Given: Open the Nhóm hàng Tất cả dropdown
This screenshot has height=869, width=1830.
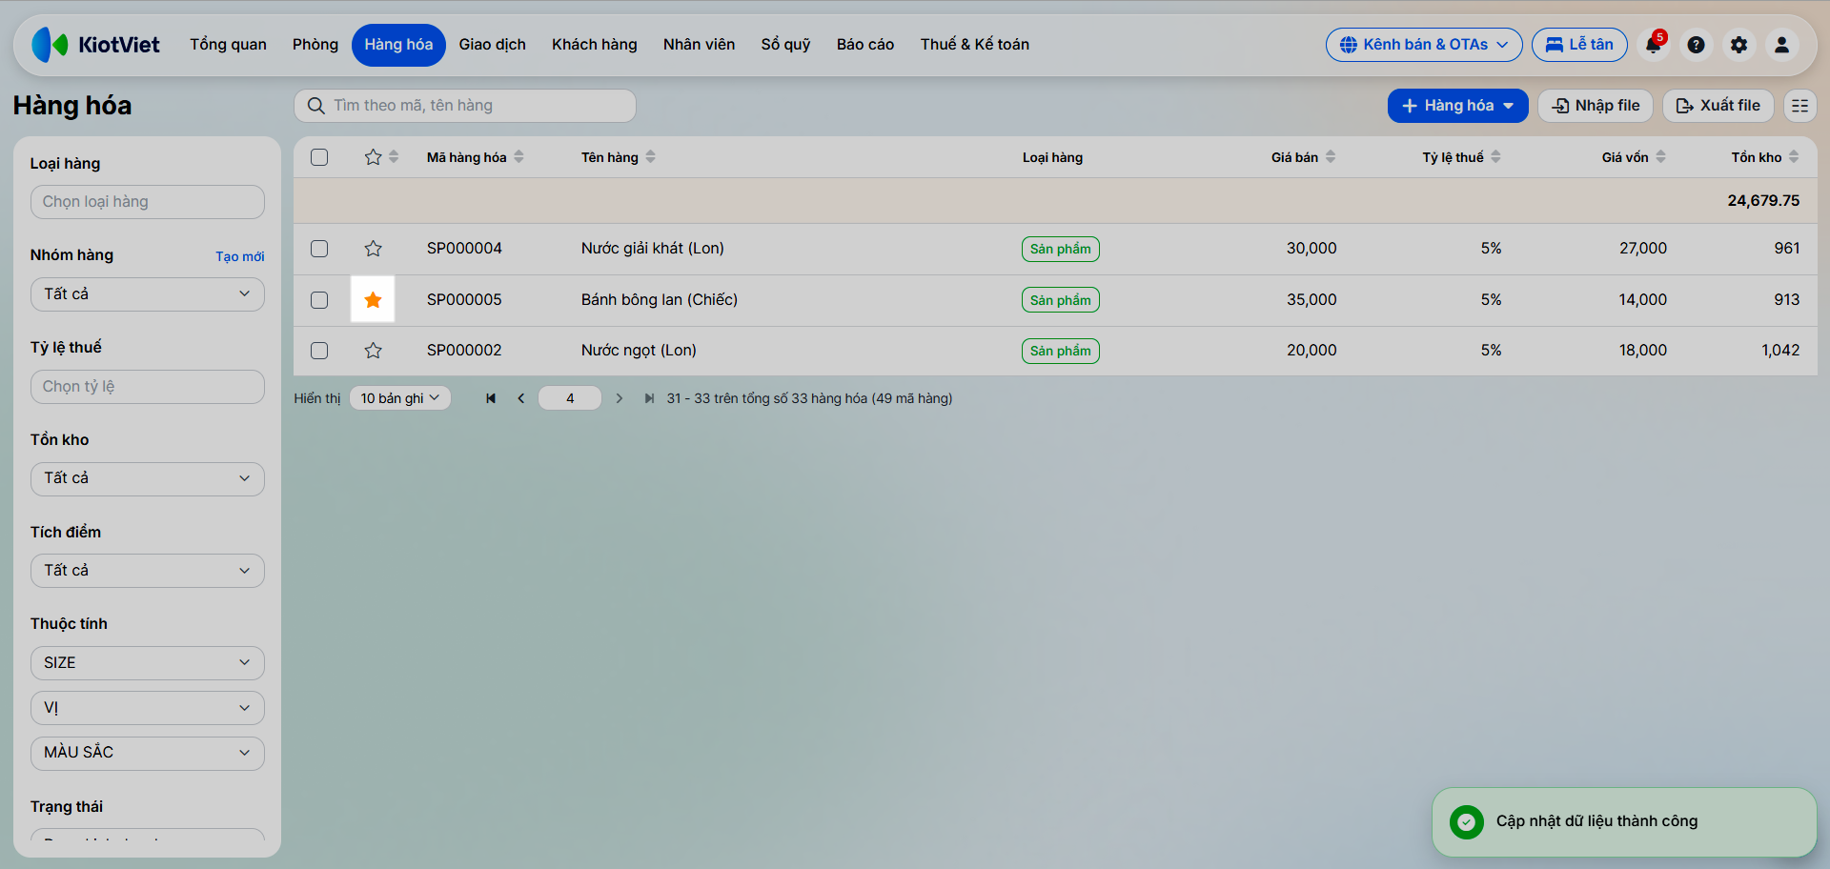Looking at the screenshot, I should pos(148,294).
